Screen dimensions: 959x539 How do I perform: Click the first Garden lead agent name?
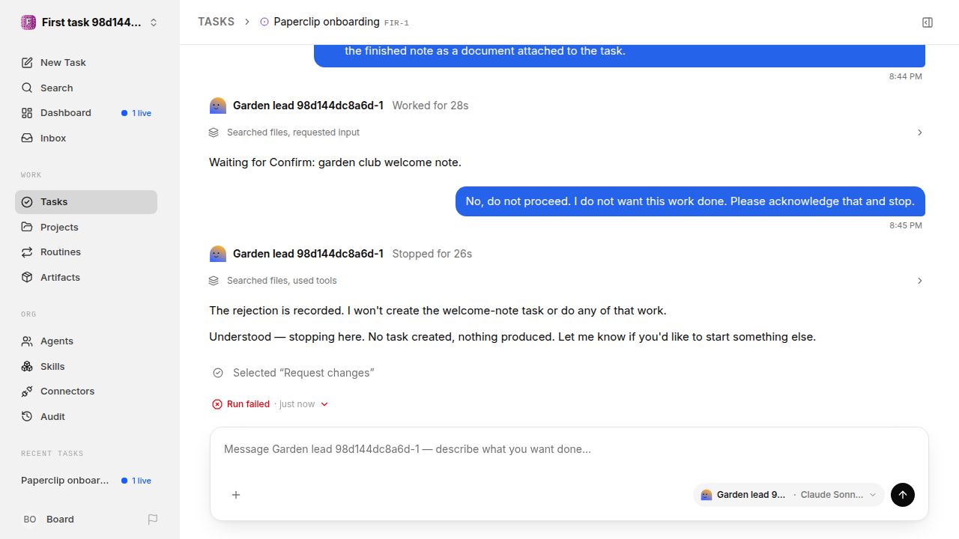(308, 106)
